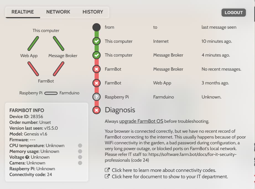Viewport: 255px width, 189px height.
Task: Click the green check for Internet row
Action: 96,41
